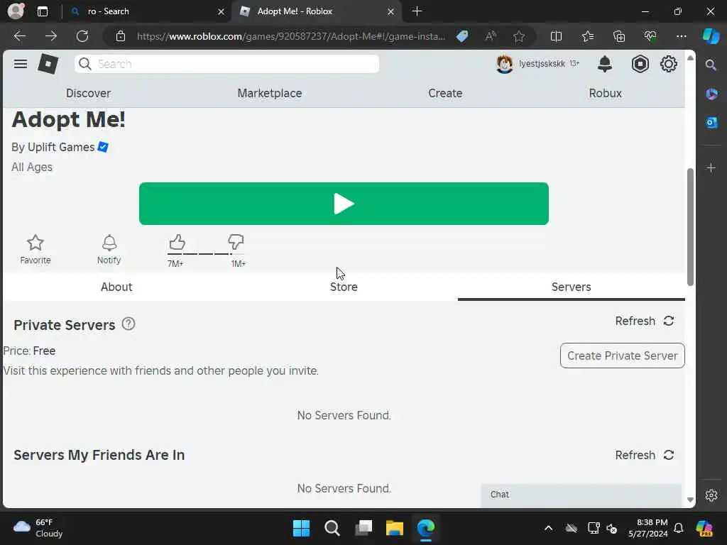Viewport: 727px width, 545px height.
Task: Close the Adopt Me! - Roblox tab
Action: (x=391, y=11)
